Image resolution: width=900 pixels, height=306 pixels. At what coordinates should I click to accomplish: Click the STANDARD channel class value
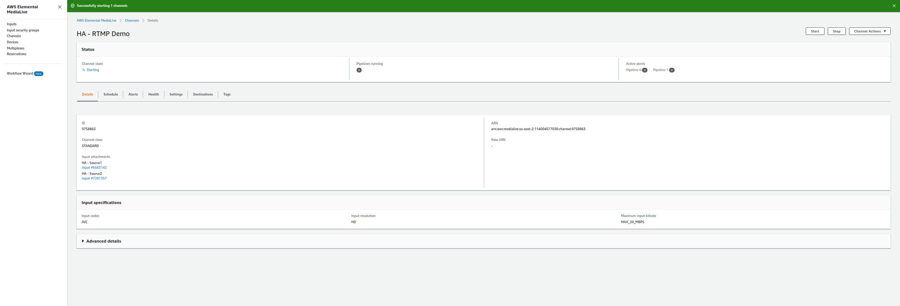(90, 146)
